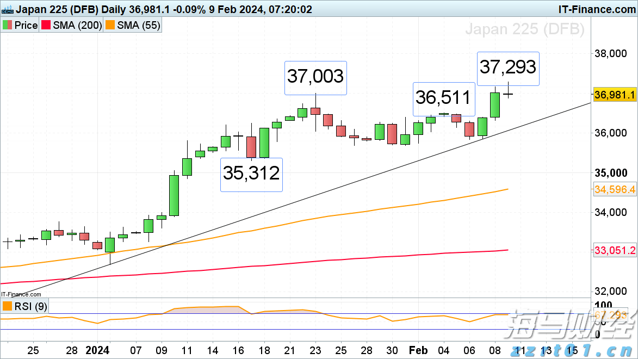Click the orange SMA (55) legend swatch

point(110,25)
